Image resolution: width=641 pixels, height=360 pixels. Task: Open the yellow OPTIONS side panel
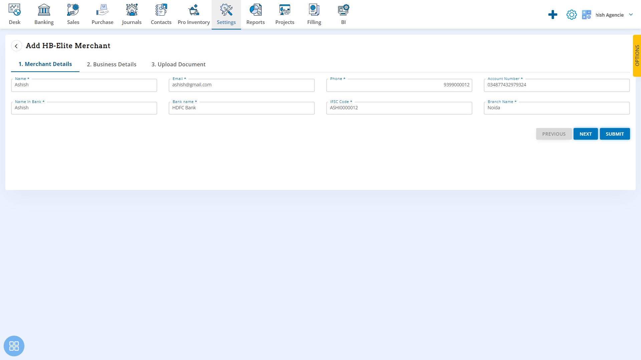(637, 56)
